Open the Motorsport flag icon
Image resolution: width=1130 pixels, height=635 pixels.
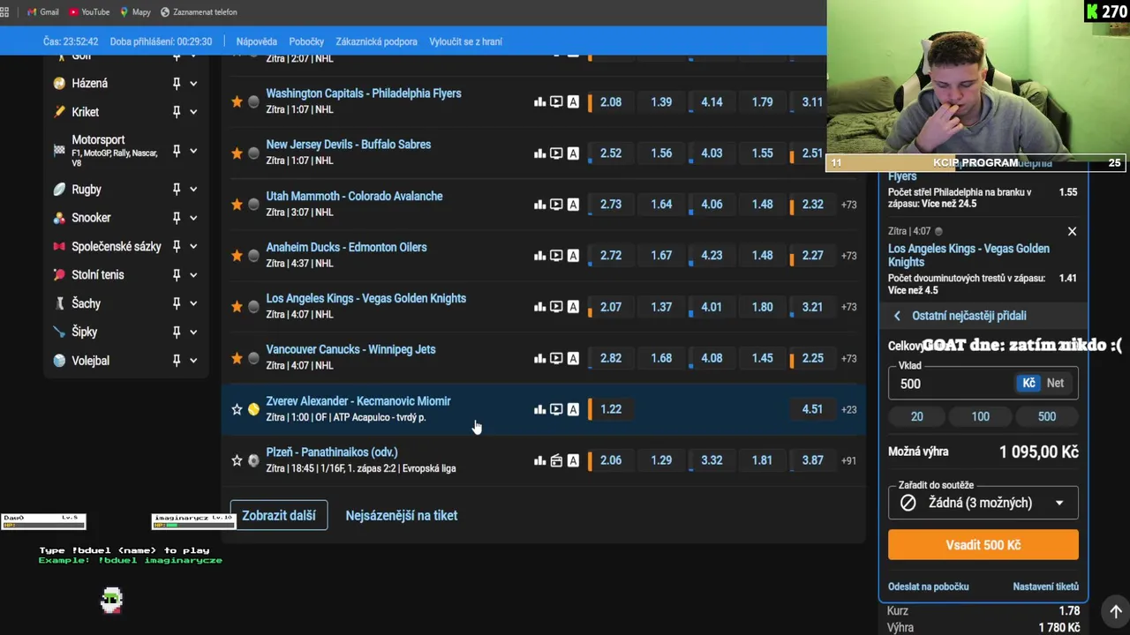tap(59, 151)
